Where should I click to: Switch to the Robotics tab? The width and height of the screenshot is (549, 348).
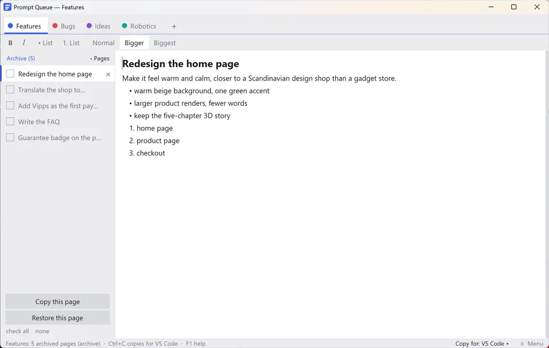(x=139, y=26)
